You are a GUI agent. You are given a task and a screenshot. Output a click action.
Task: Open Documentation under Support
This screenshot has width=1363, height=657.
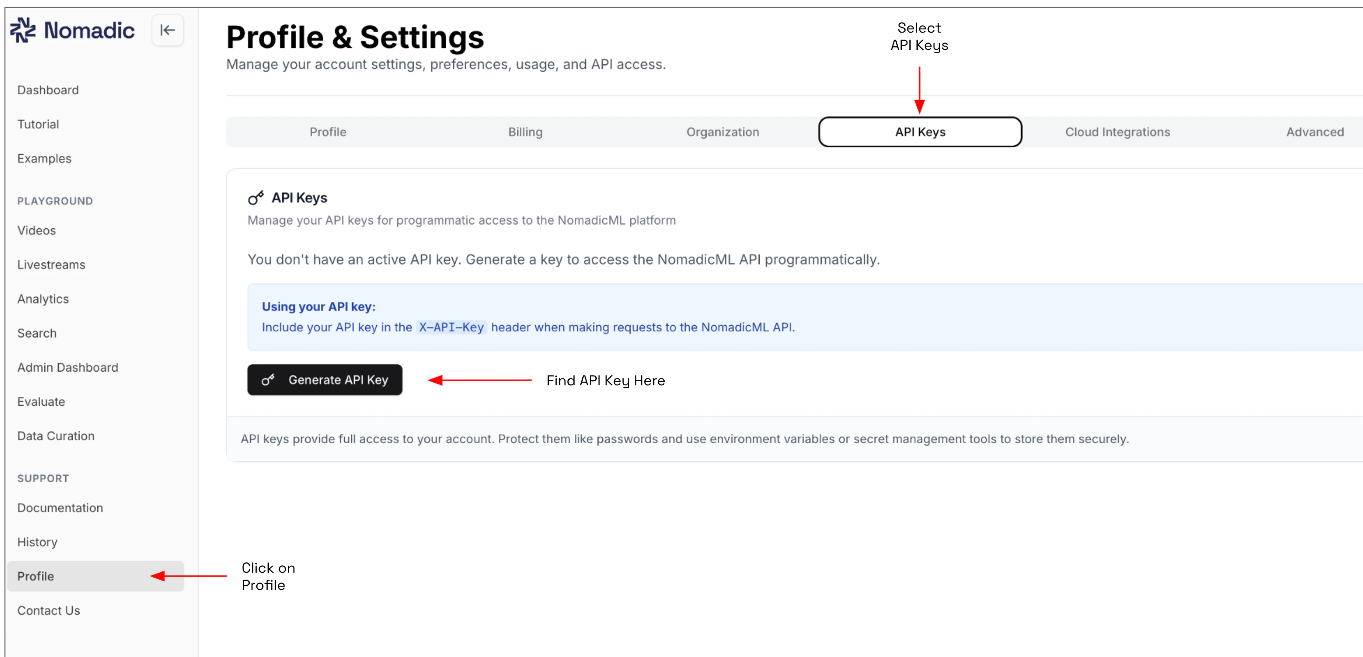click(x=60, y=508)
